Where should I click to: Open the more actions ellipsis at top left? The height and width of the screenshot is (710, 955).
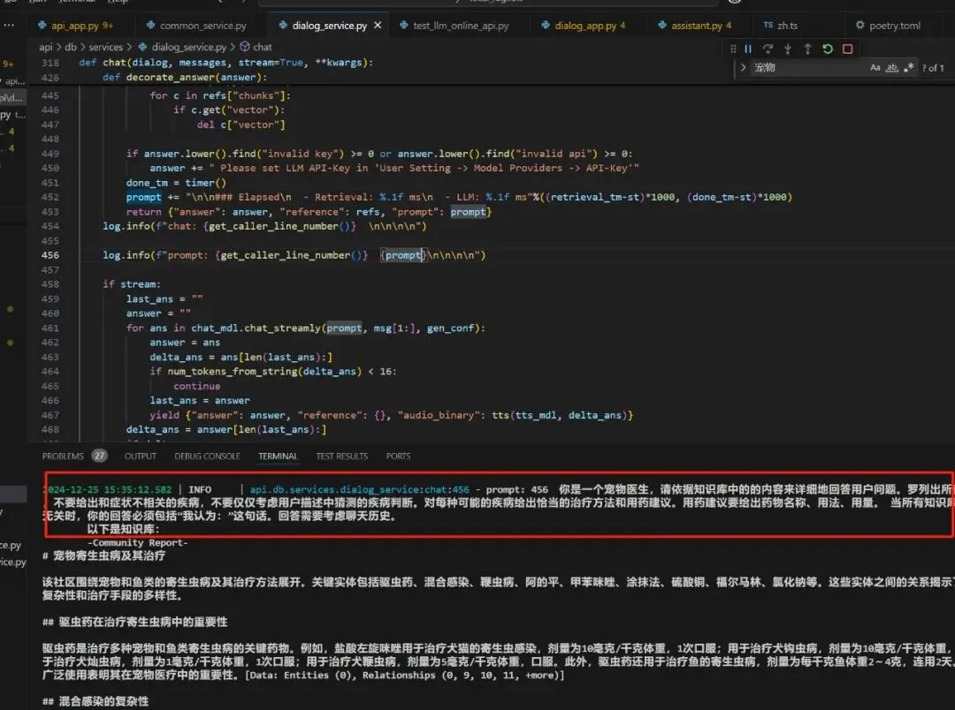coord(9,25)
